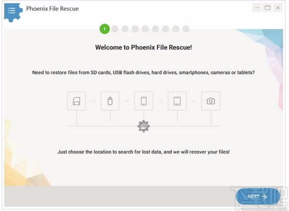
Task: Jump to the seventh step dot
Action: point(166,29)
